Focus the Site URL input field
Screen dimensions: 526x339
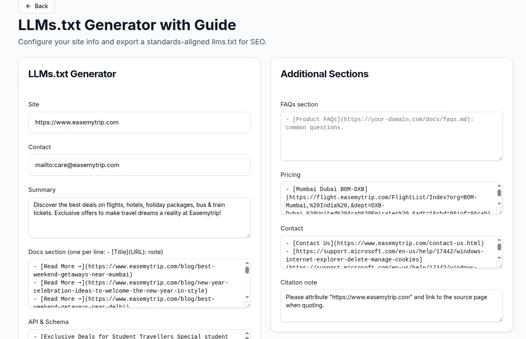coord(139,122)
